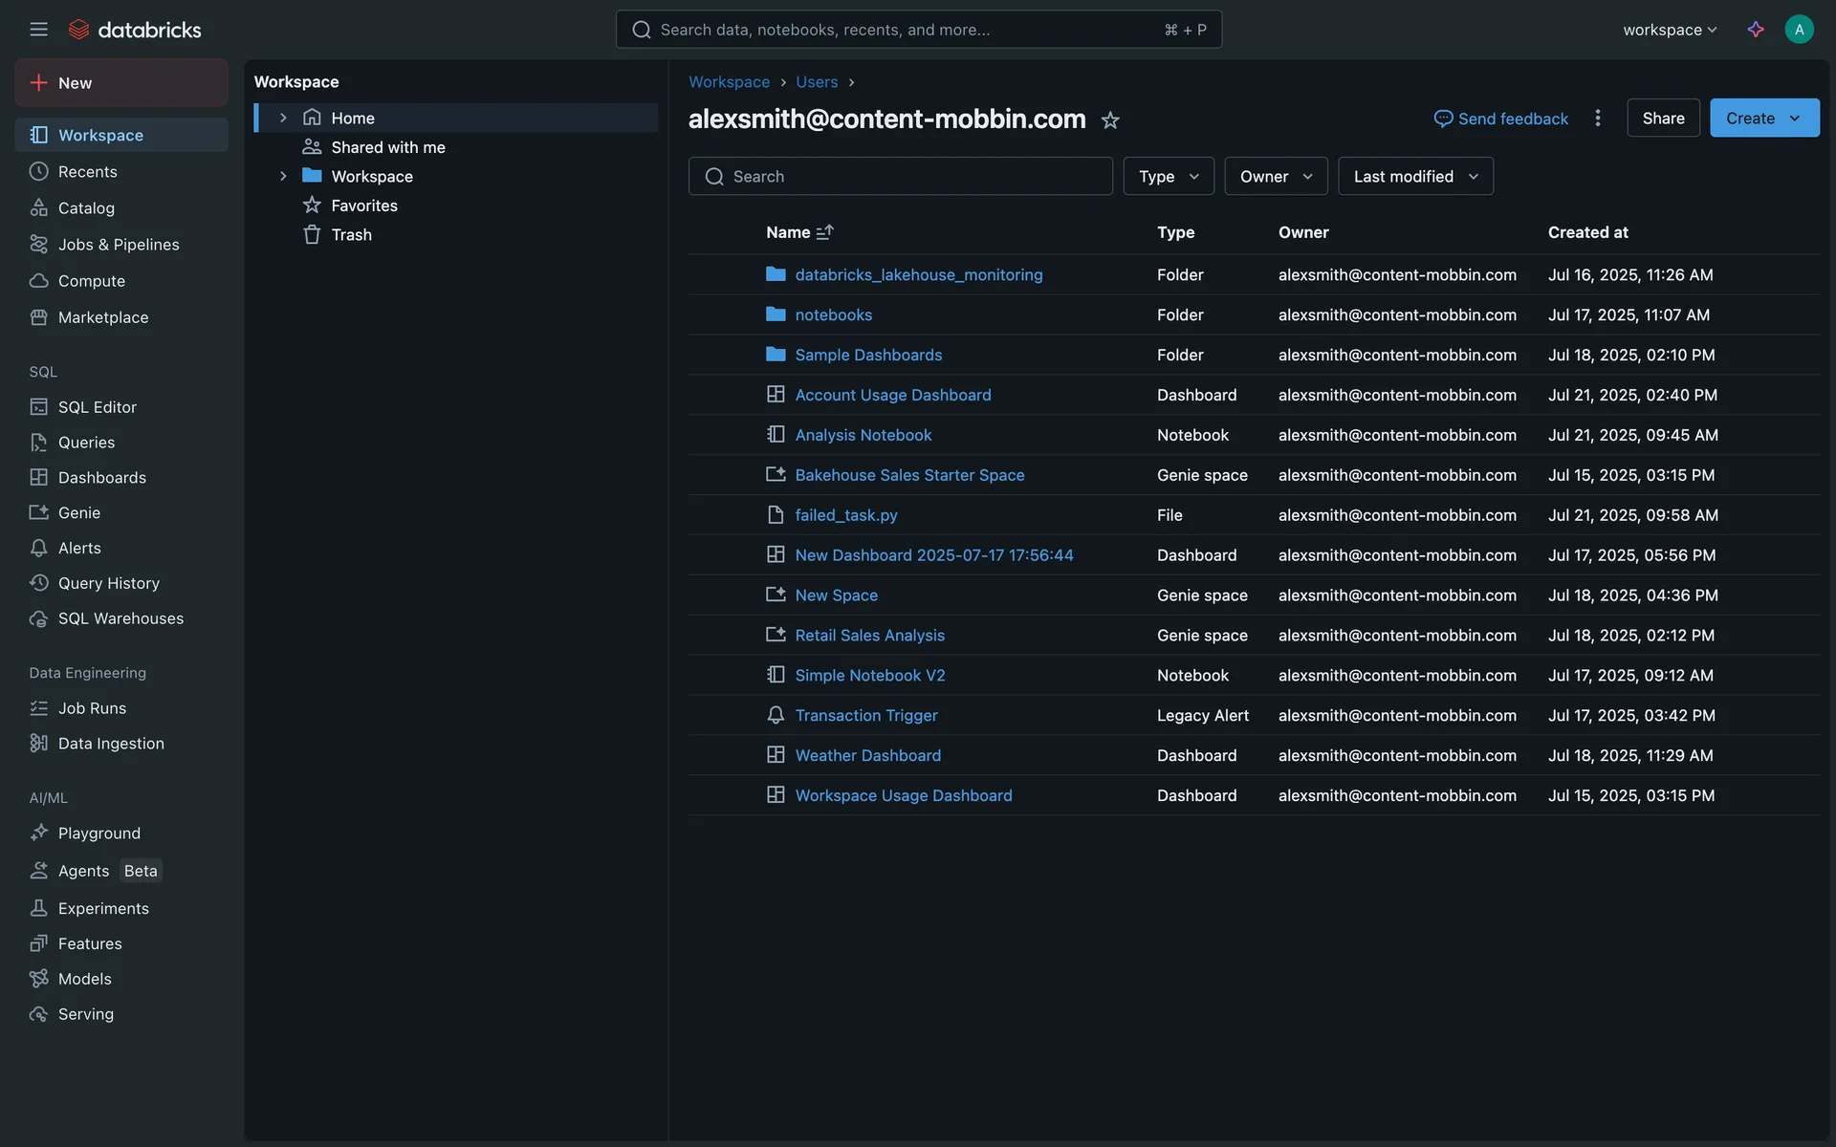Favorite this folder with star icon
This screenshot has height=1147, width=1836.
[1110, 120]
